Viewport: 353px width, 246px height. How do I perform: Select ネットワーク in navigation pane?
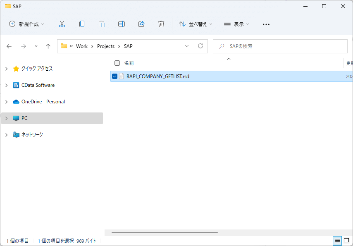coord(32,135)
